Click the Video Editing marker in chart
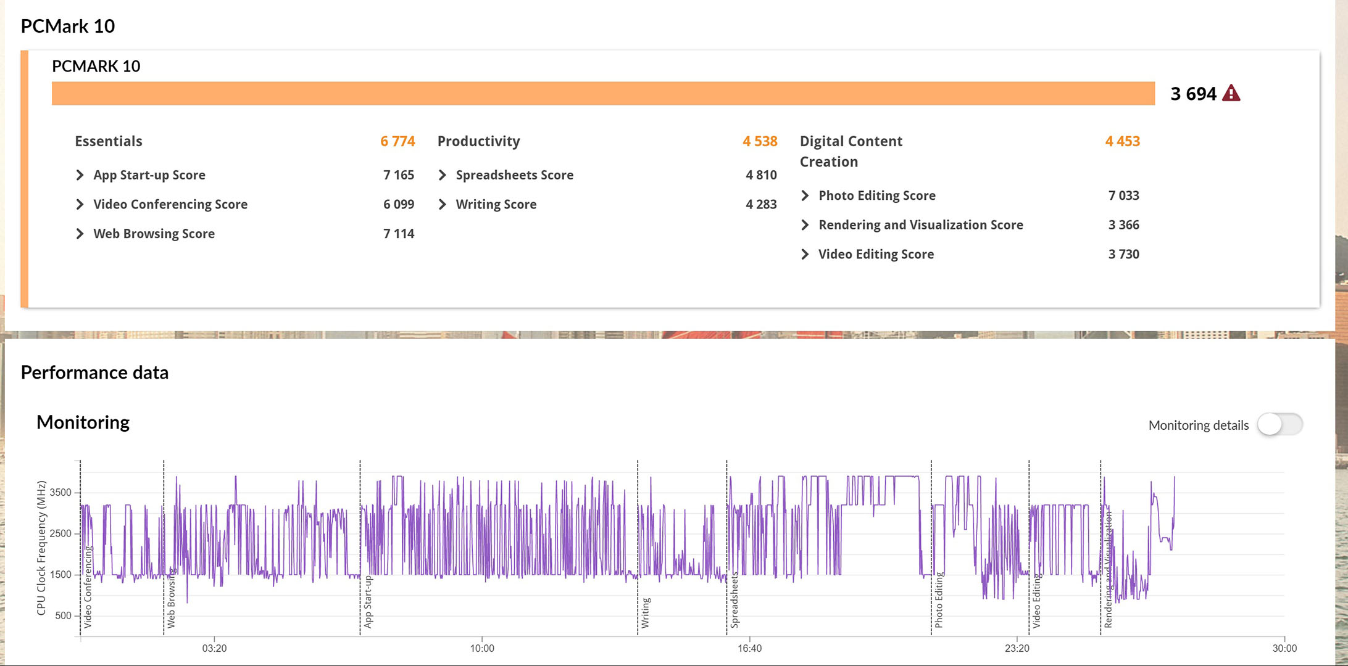The image size is (1348, 666). coord(1036,601)
